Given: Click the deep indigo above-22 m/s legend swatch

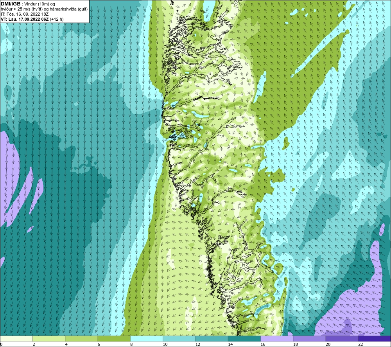Looking at the screenshot, I should click(375, 338).
